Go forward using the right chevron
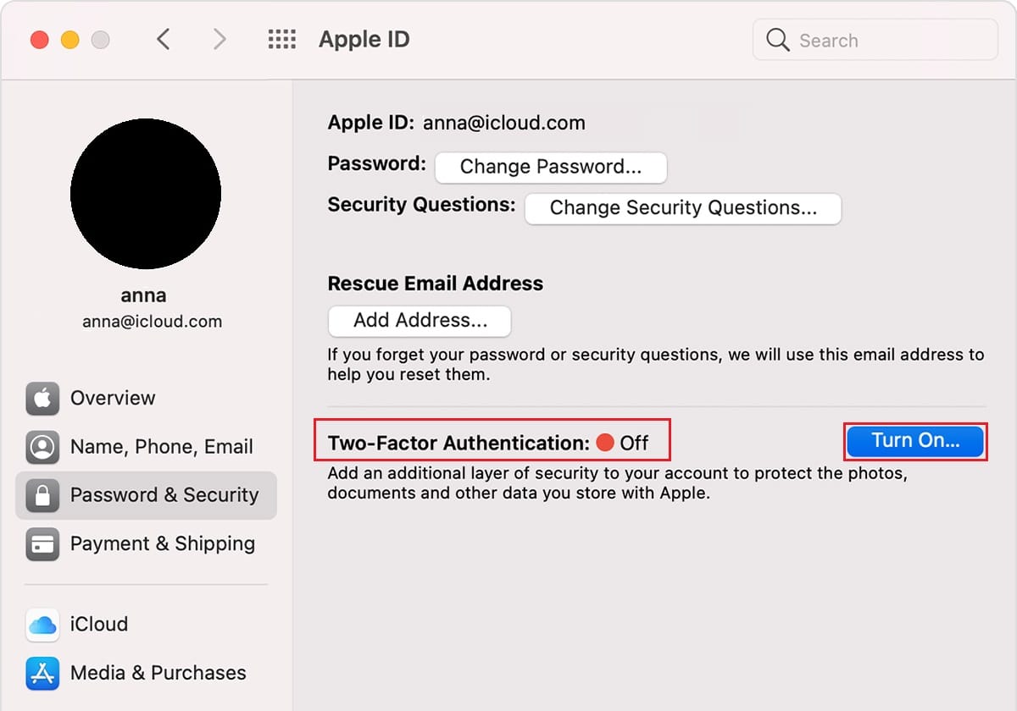Image resolution: width=1017 pixels, height=711 pixels. [x=220, y=39]
